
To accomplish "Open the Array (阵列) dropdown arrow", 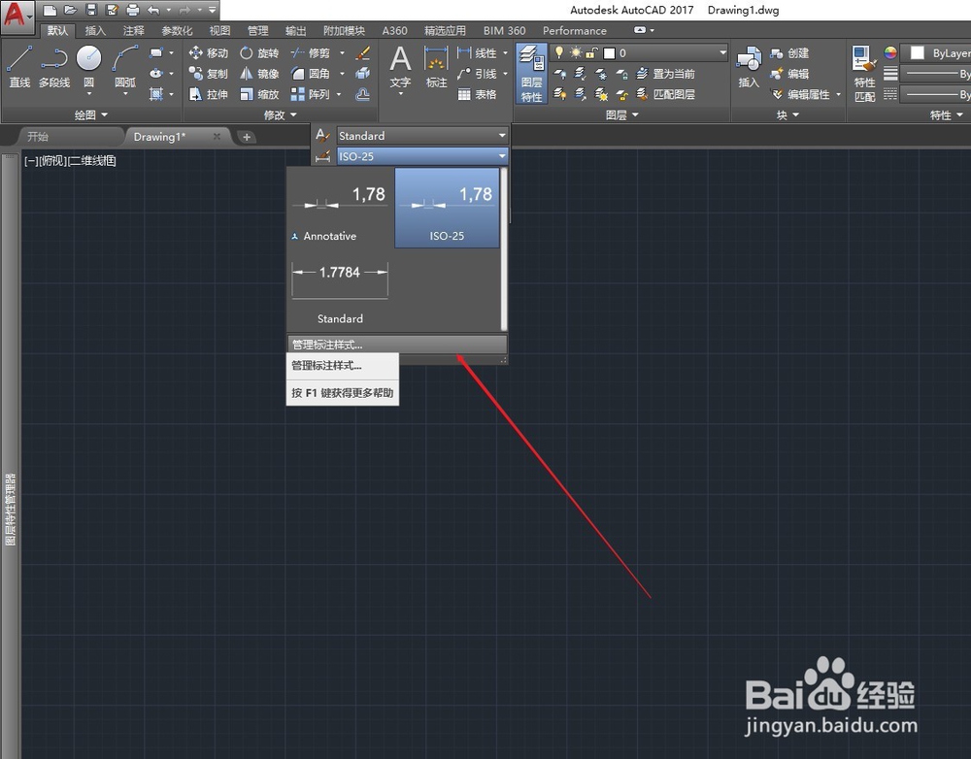I will 339,94.
